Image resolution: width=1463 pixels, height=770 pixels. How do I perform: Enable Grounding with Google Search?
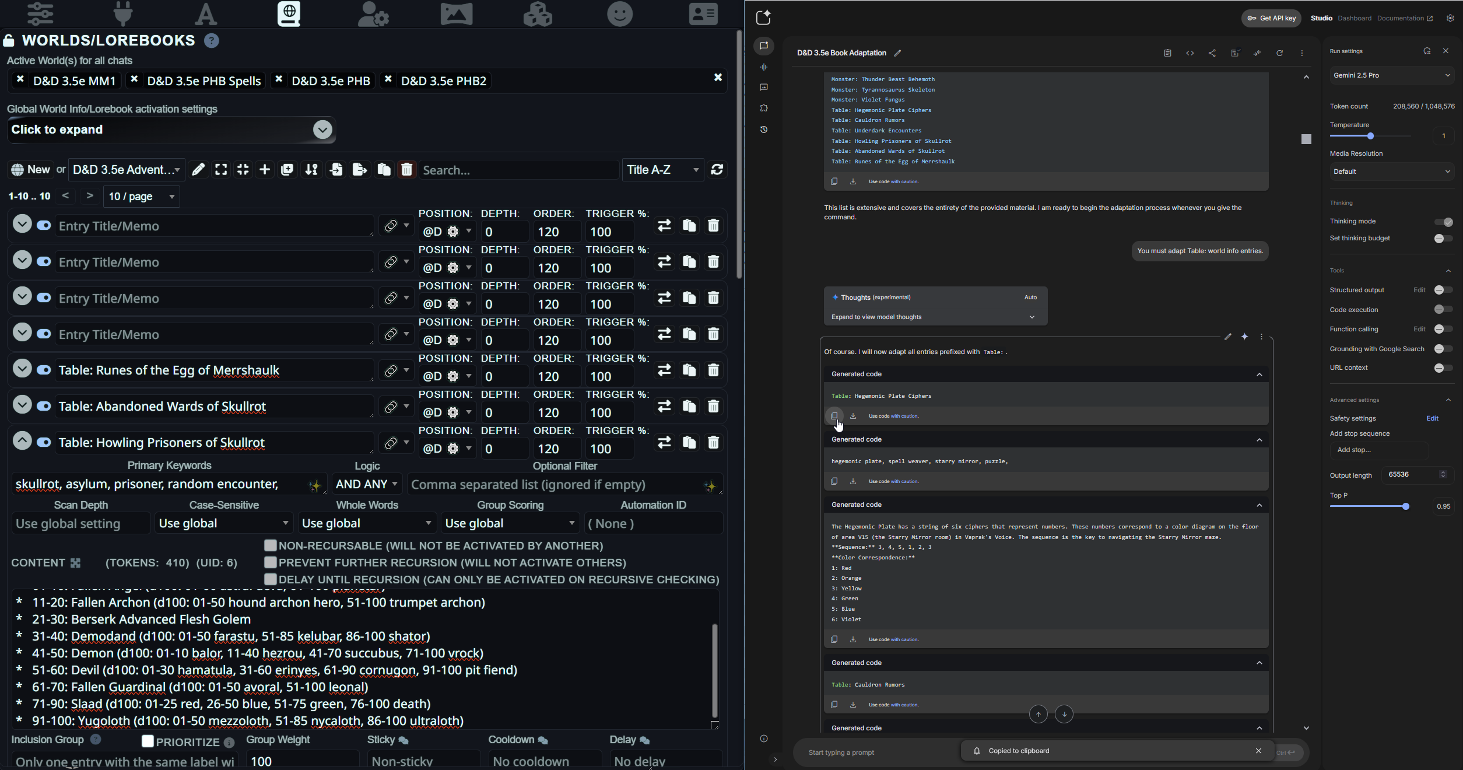[1444, 349]
